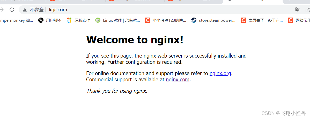Click the 'Further configuration is required' text
This screenshot has width=310, height=118.
pos(145,62)
